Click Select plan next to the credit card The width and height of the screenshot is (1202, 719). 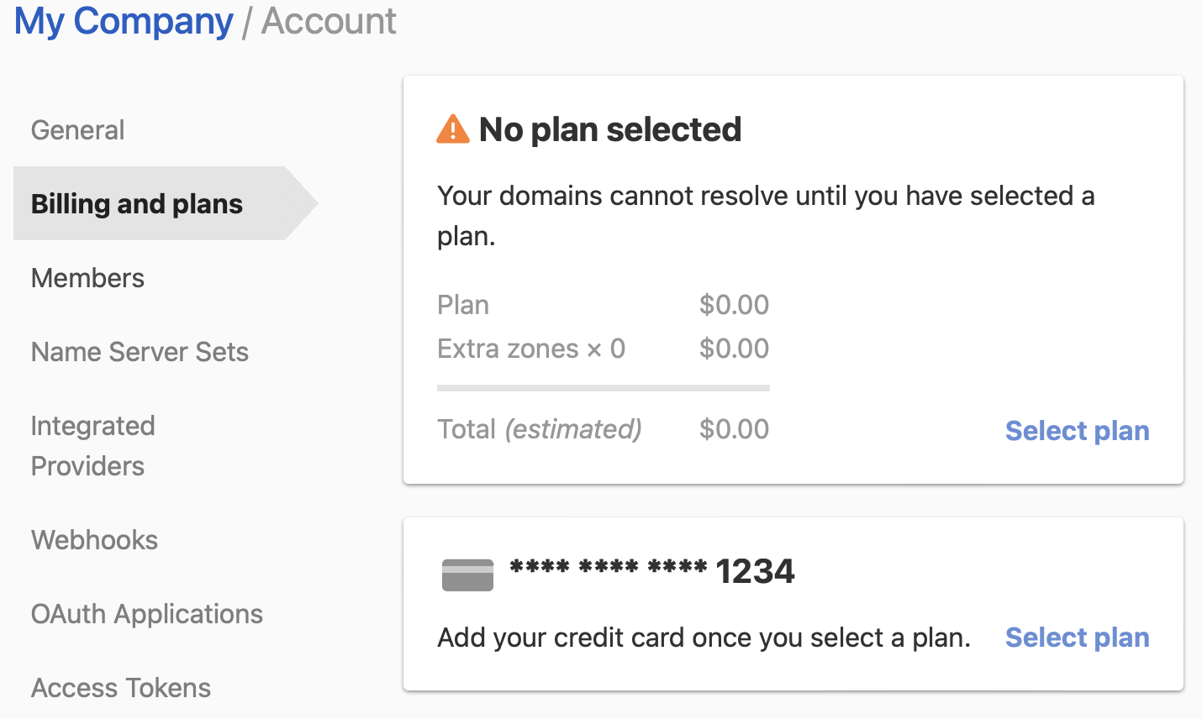[1077, 638]
